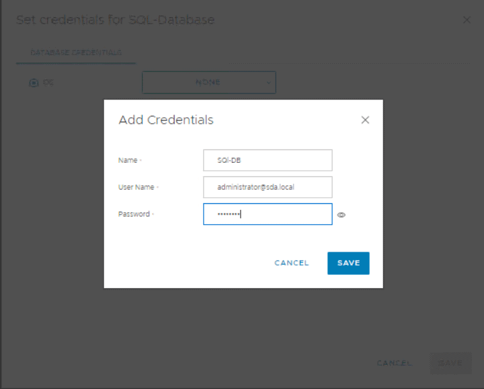Open the NONE credentials dropdown
Image resolution: width=484 pixels, height=389 pixels.
coord(208,82)
